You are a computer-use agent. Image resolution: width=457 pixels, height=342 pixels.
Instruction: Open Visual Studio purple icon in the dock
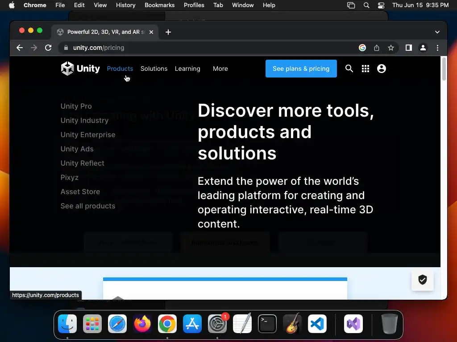(353, 324)
